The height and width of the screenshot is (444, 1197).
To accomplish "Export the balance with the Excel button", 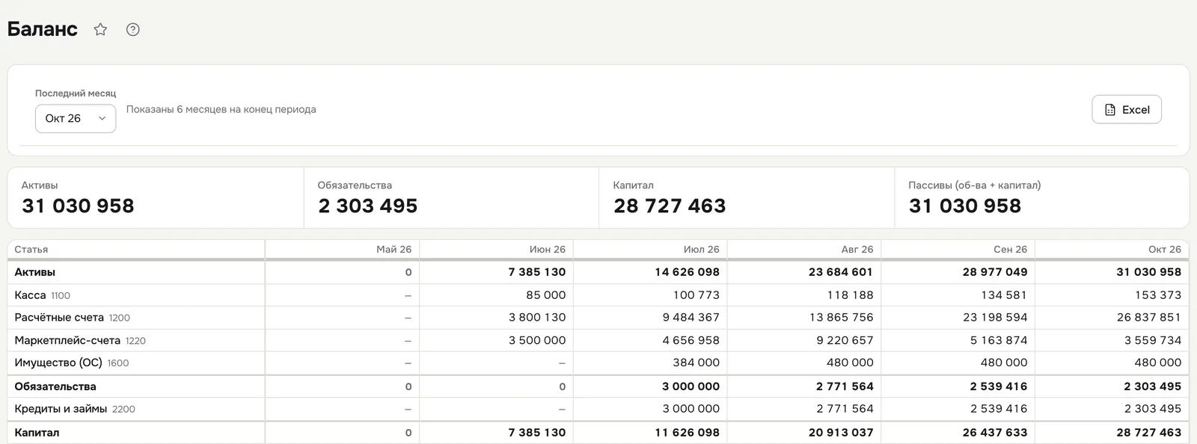I will coord(1127,109).
